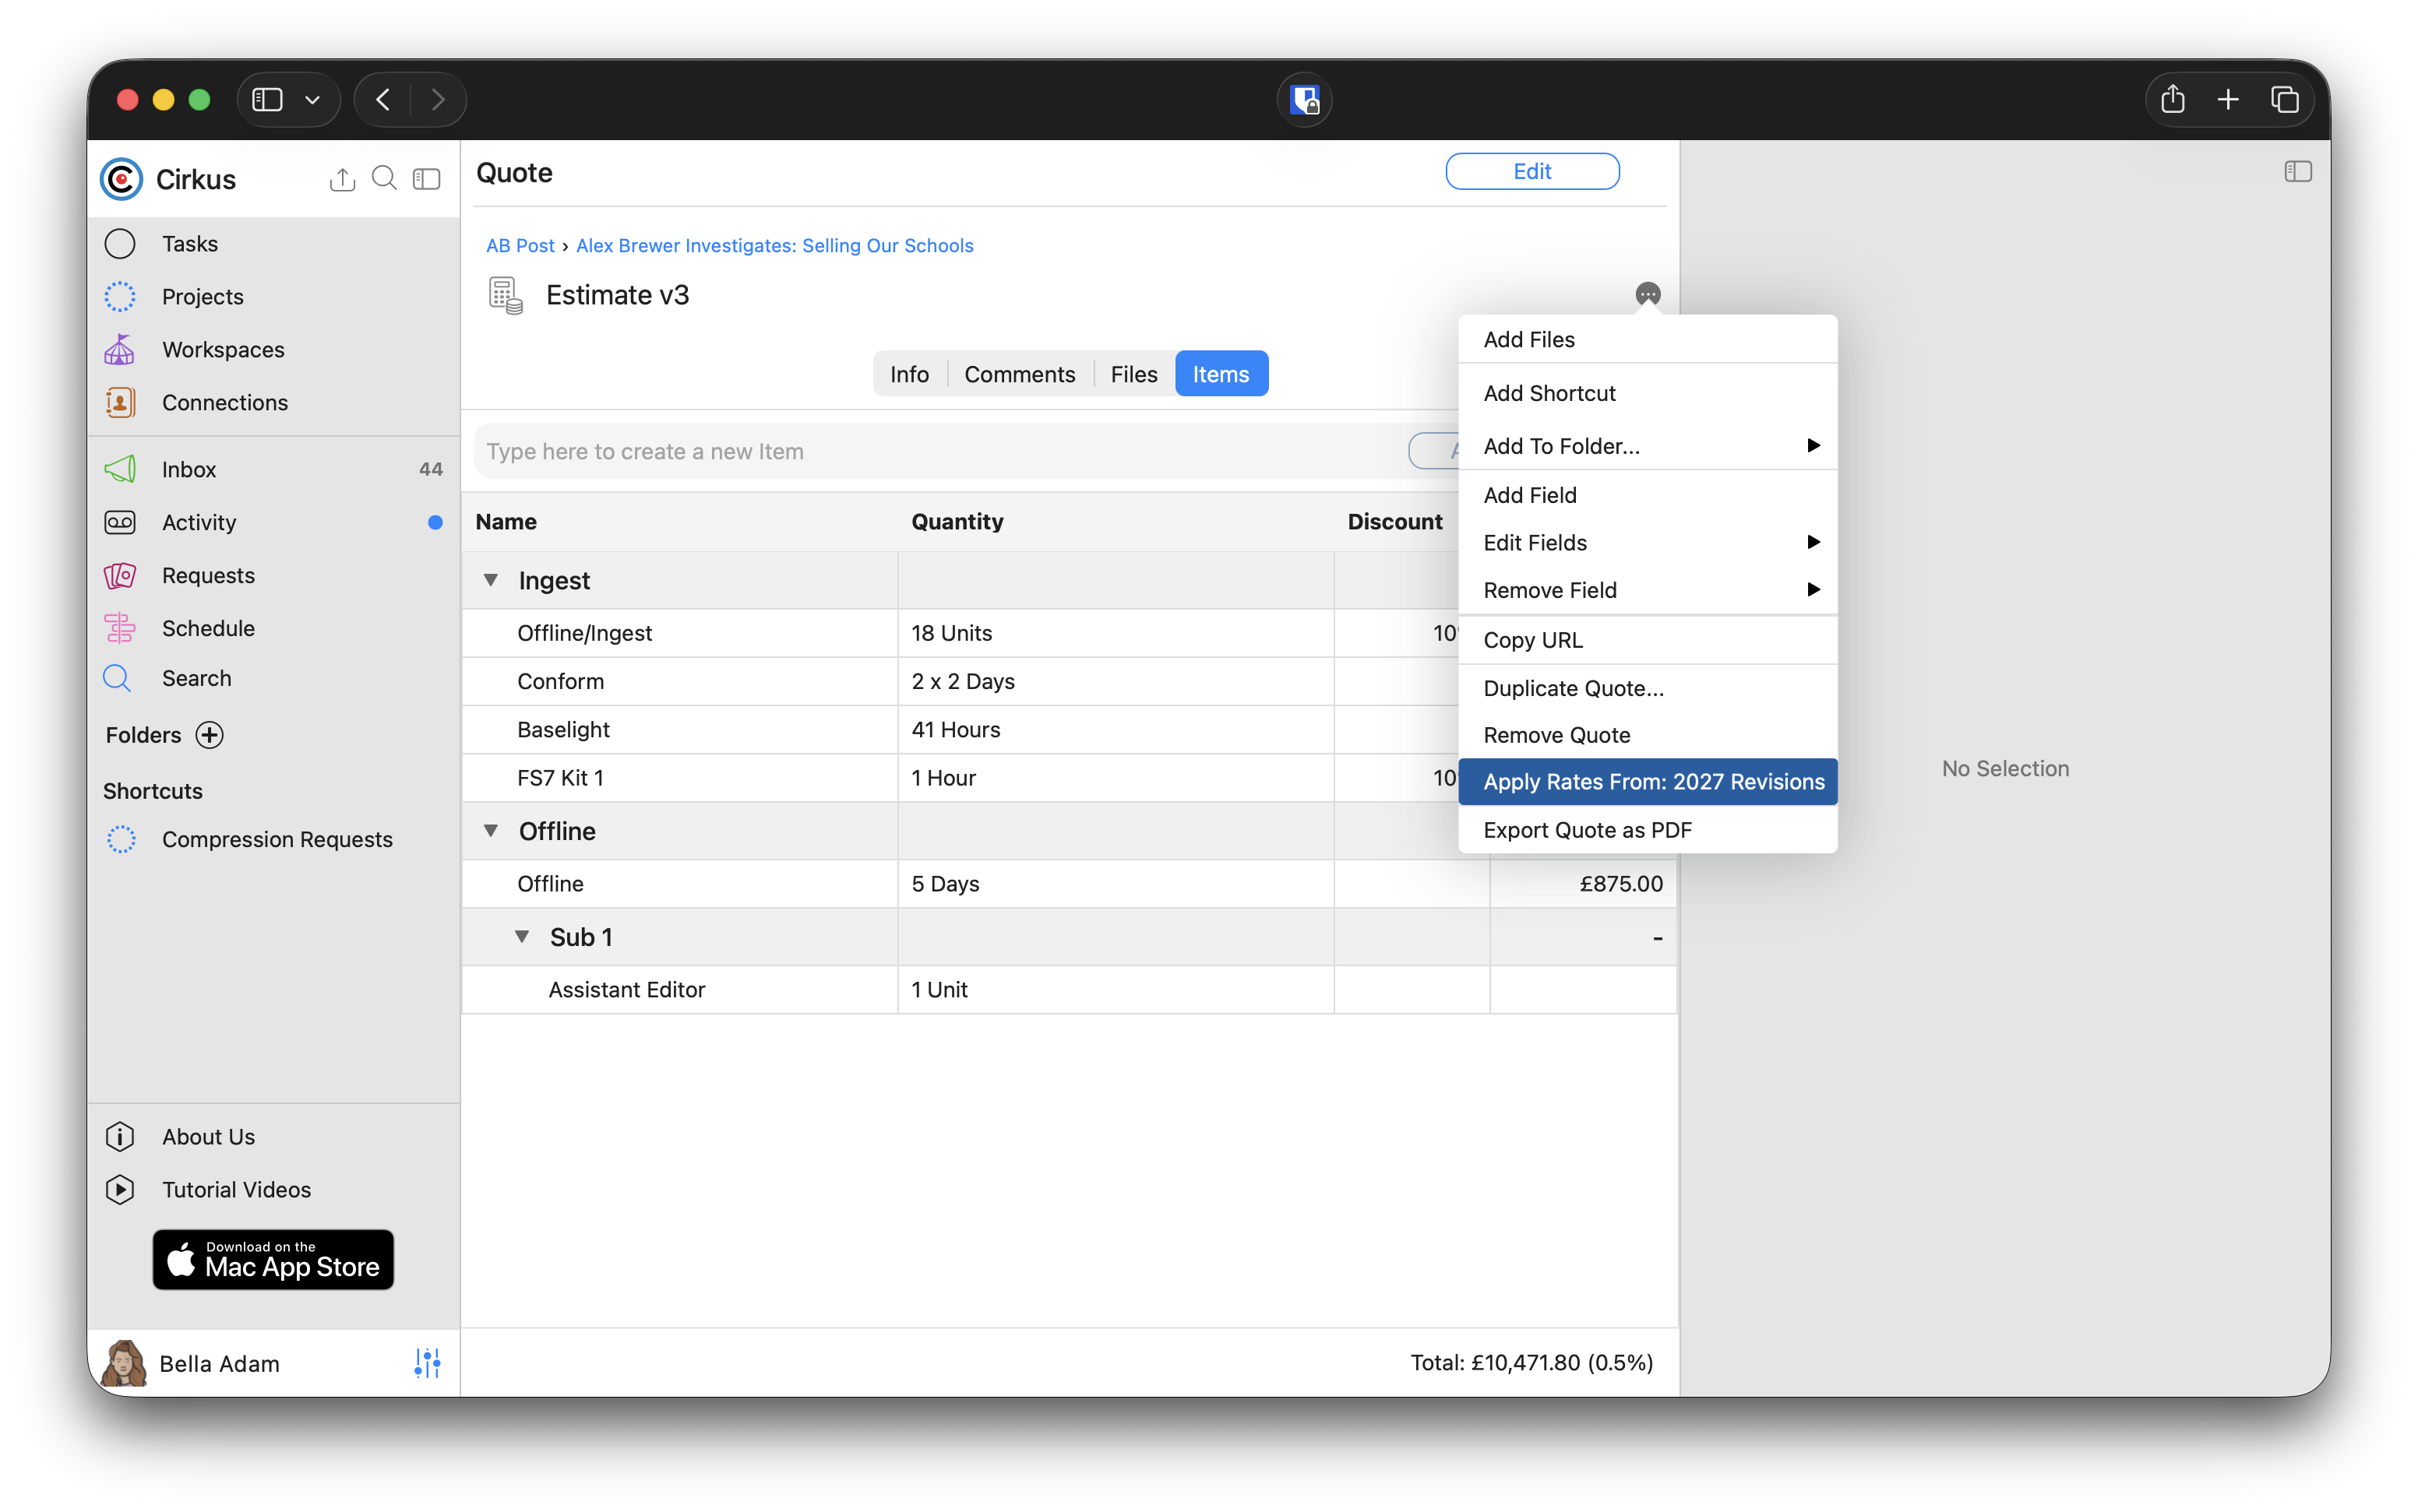Switch to the Comments tab

[x=1020, y=374]
